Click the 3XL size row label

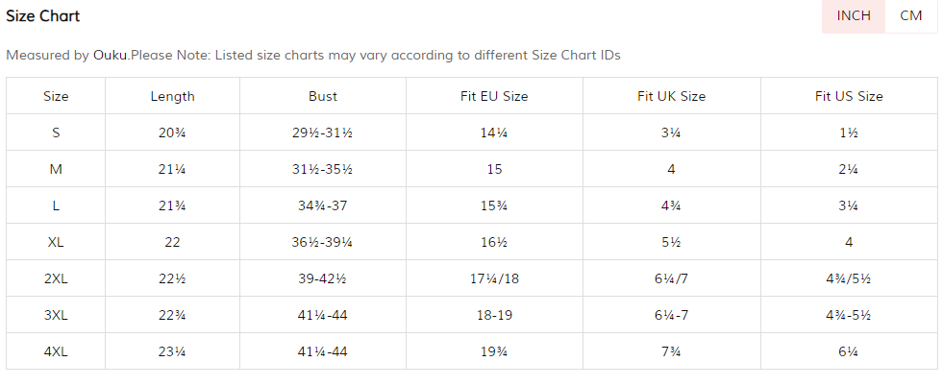pos(56,315)
